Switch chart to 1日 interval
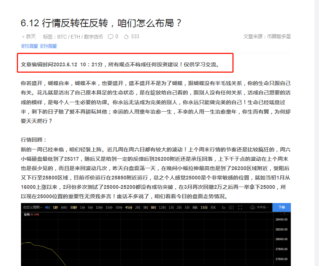This screenshot has height=266, width=319. pos(171,208)
